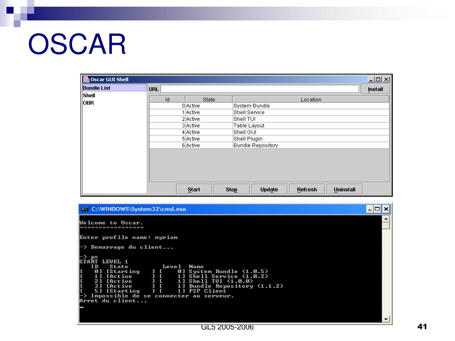The image size is (455, 341).
Task: Click cmd.exe scrollbar down arrow
Action: [386, 319]
